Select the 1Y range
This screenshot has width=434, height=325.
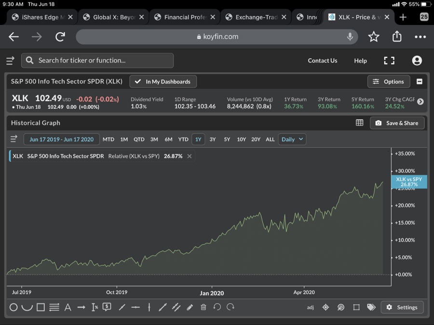click(x=198, y=139)
